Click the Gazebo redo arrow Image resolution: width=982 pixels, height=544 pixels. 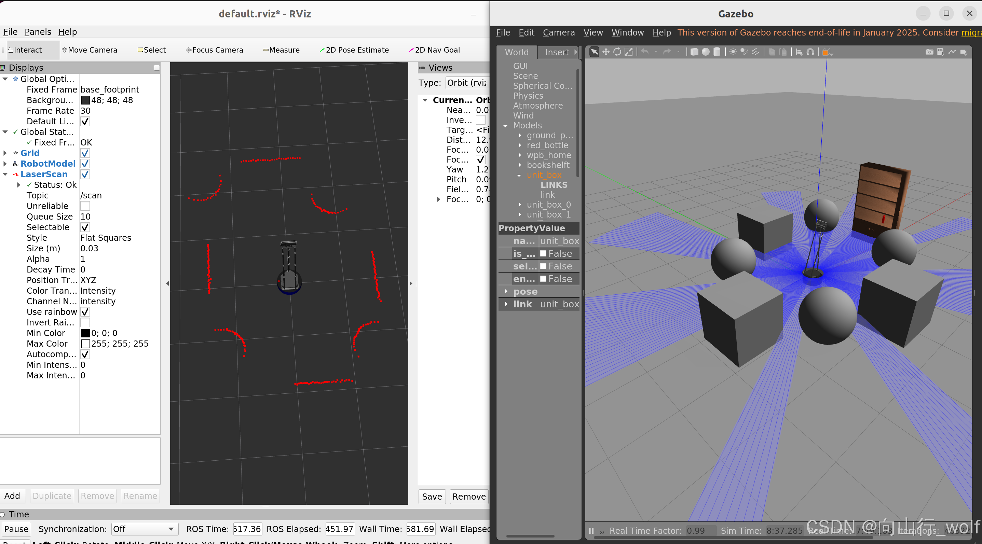[x=667, y=52]
